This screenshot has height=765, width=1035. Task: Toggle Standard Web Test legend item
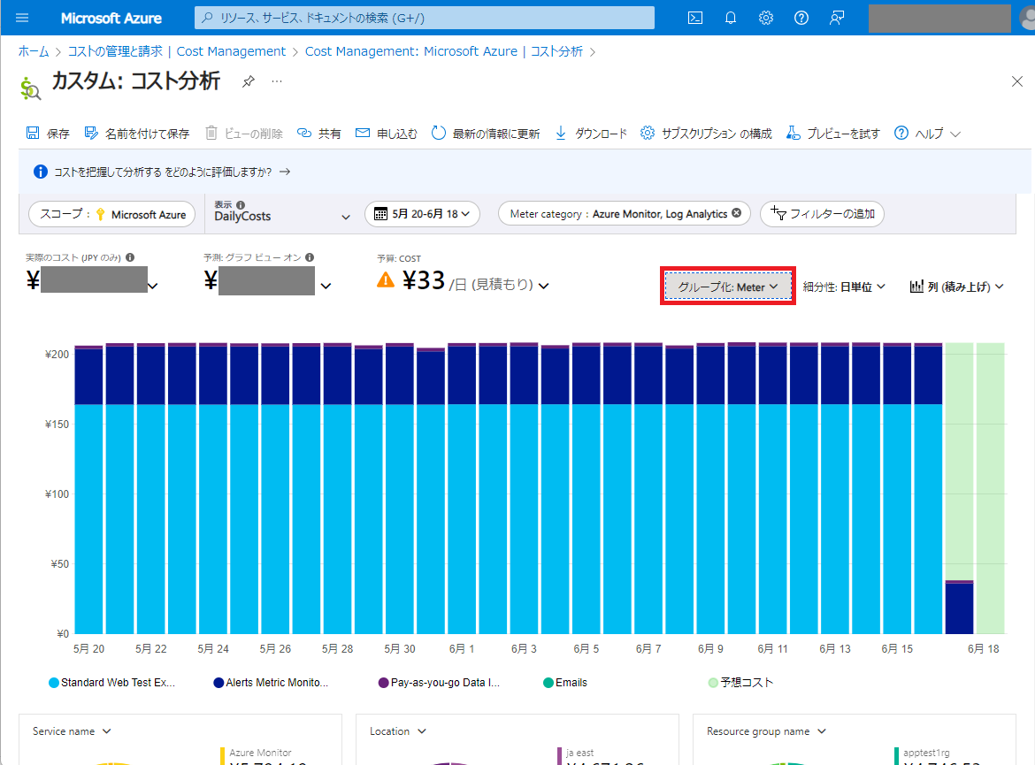pos(112,683)
